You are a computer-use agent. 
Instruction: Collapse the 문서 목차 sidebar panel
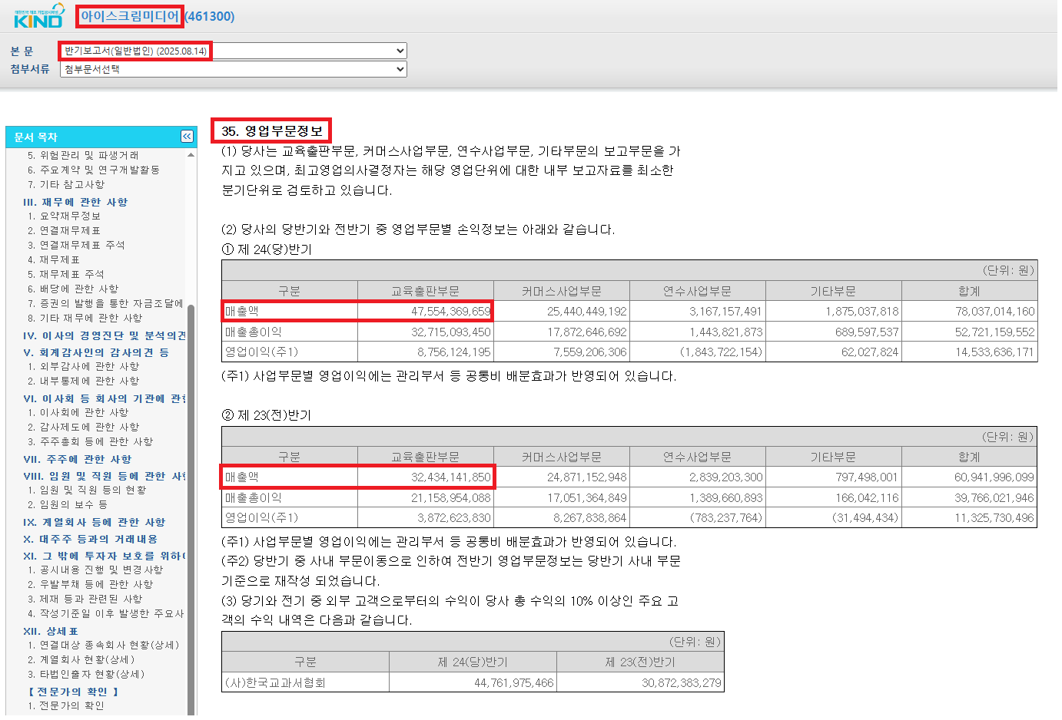(186, 136)
